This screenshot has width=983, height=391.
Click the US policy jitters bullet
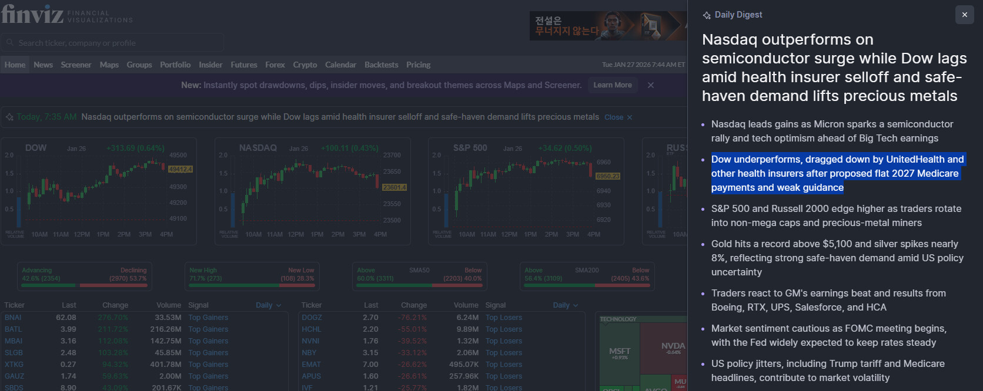pyautogui.click(x=828, y=370)
